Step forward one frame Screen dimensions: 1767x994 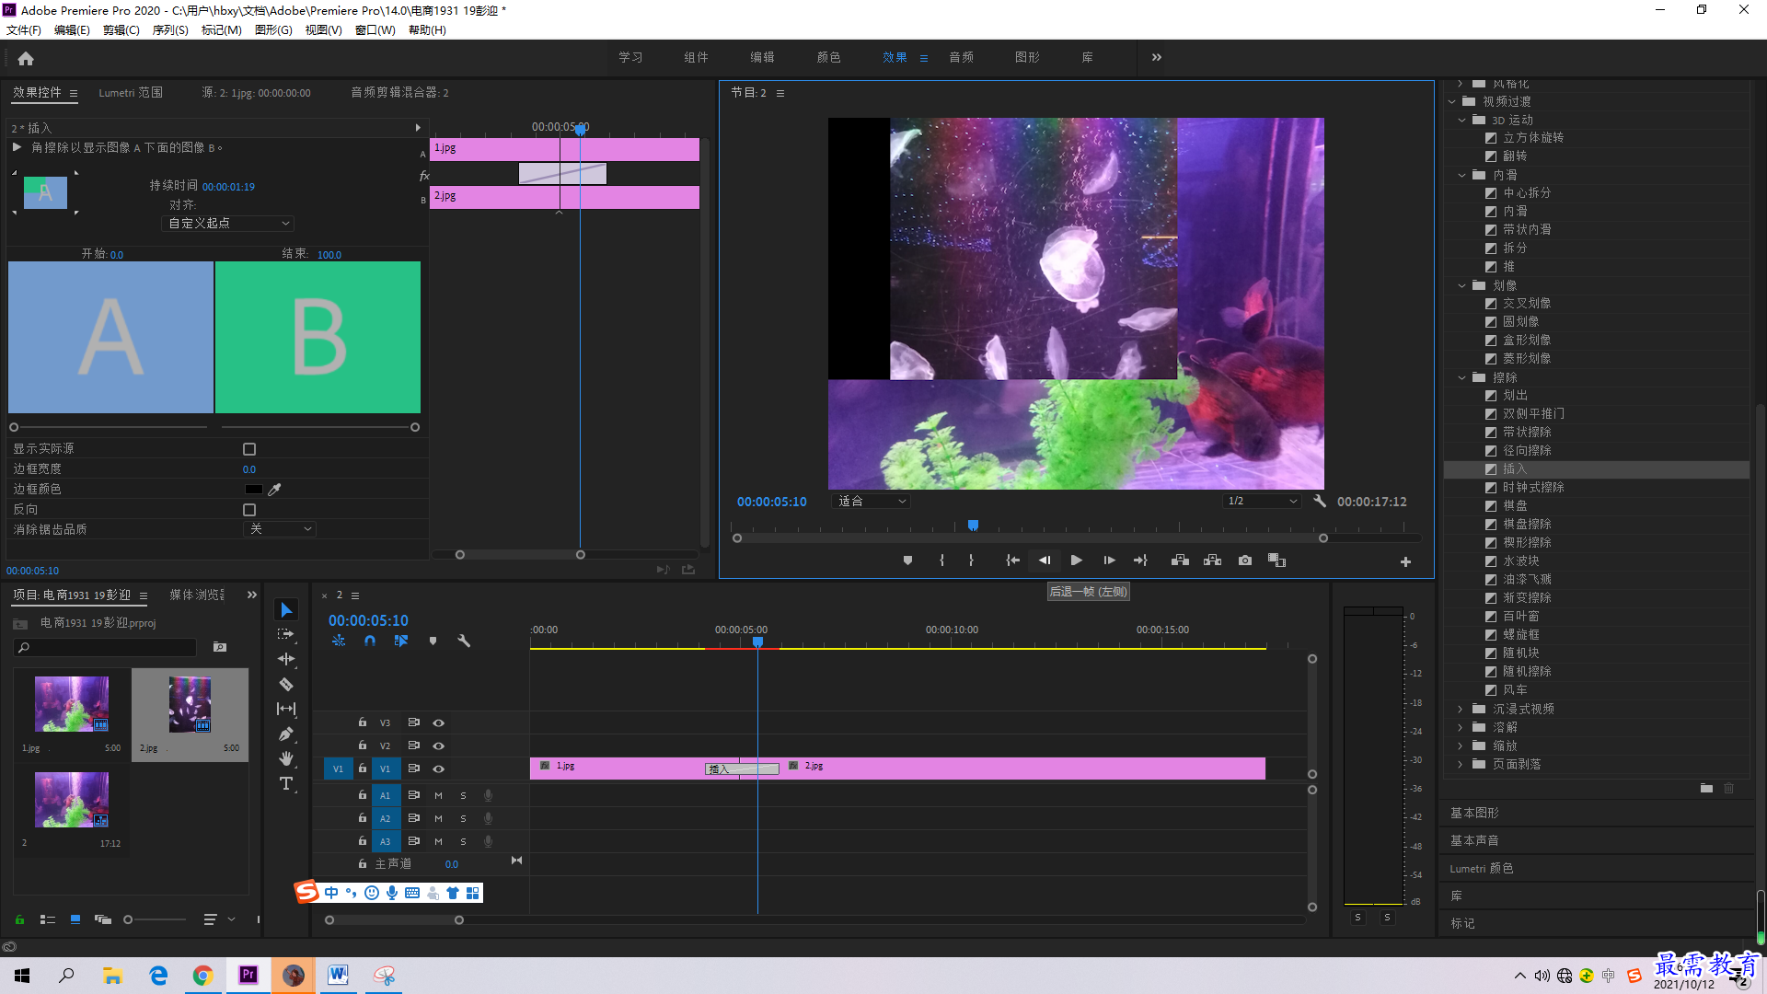pos(1109,561)
